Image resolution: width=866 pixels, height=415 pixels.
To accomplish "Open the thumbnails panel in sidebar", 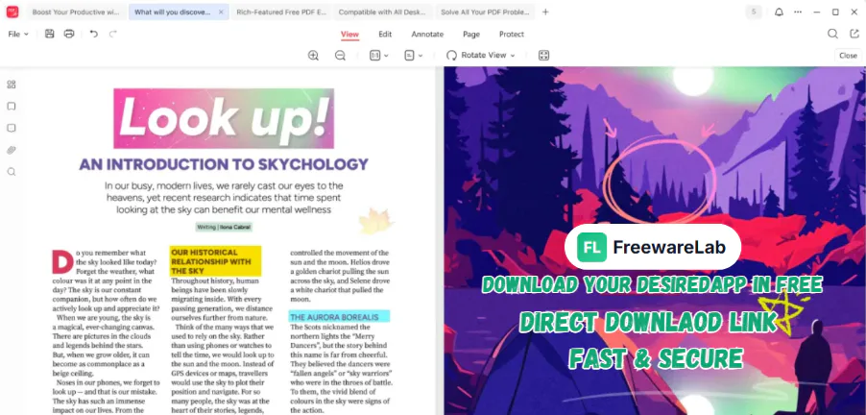I will click(x=12, y=85).
